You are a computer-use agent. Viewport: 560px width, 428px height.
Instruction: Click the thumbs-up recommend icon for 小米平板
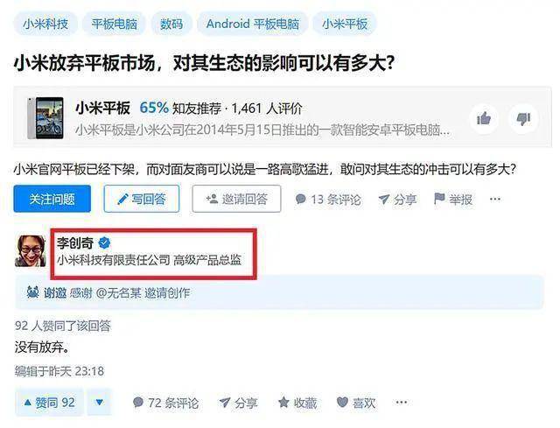click(x=484, y=118)
